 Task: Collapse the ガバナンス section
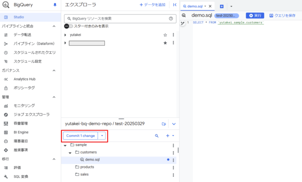[x=54, y=70]
